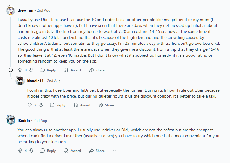The image size is (230, 163).
Task: Open drew_run's user profile link
Action: point(25,10)
